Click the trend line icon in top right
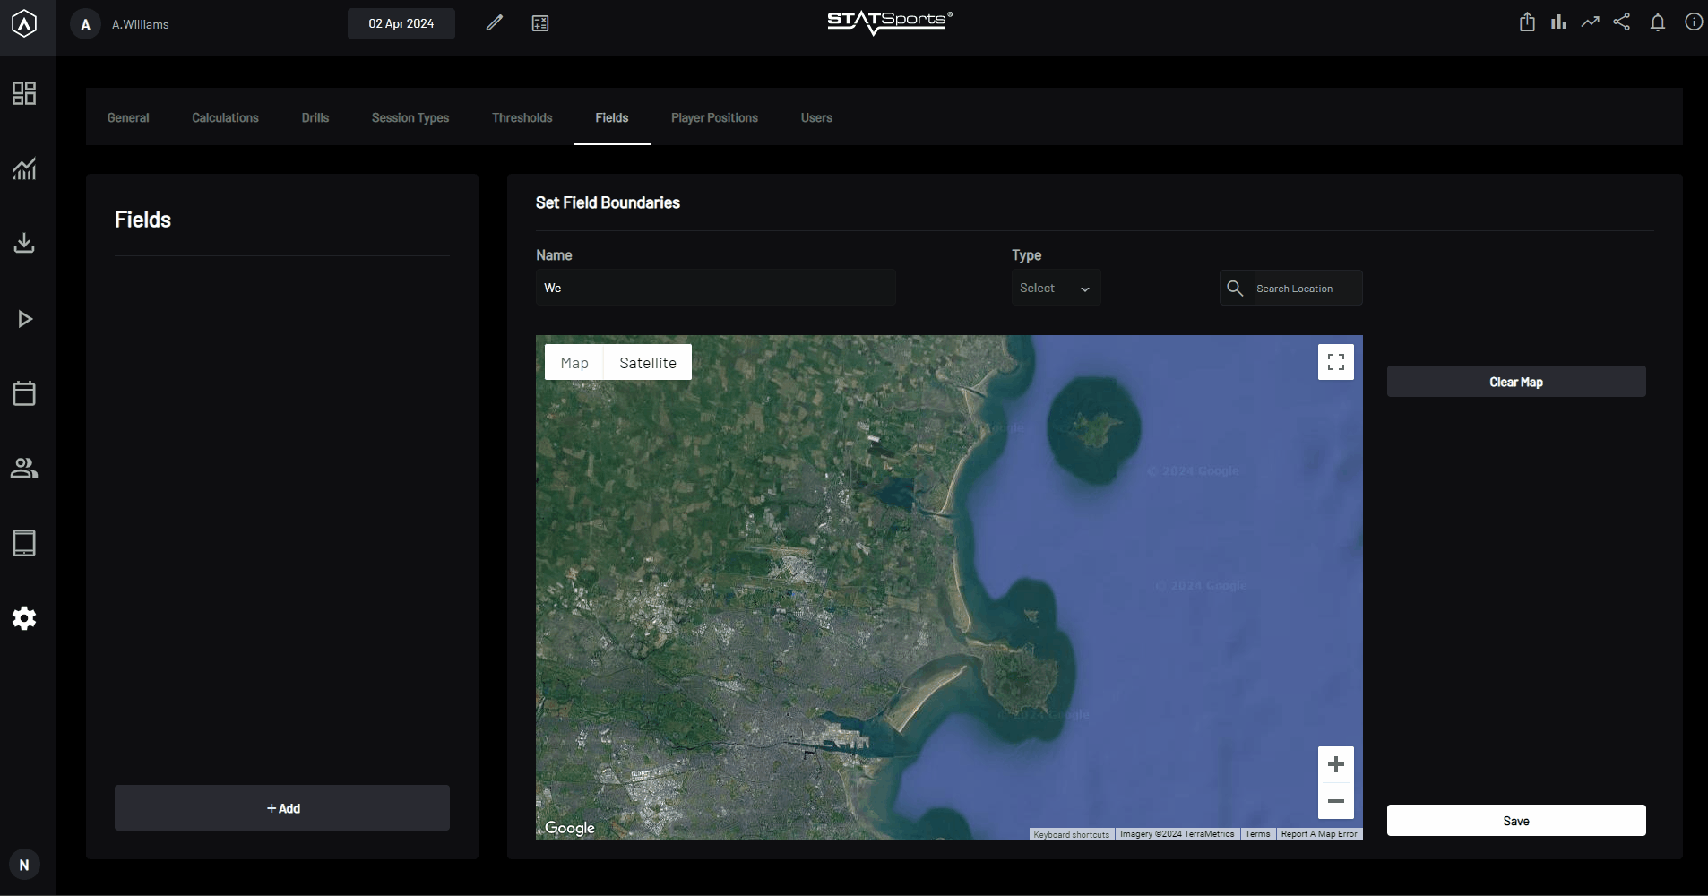This screenshot has height=896, width=1708. (x=1591, y=22)
